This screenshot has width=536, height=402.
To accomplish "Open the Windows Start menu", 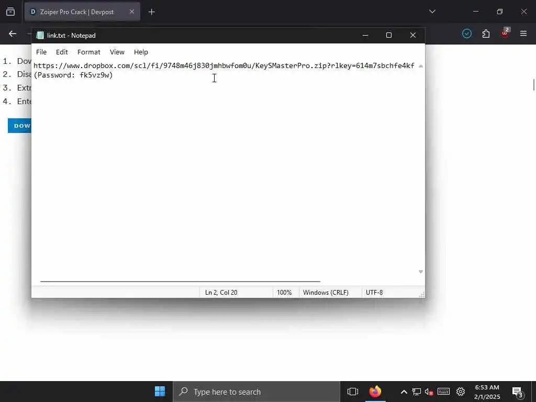I will pyautogui.click(x=160, y=392).
